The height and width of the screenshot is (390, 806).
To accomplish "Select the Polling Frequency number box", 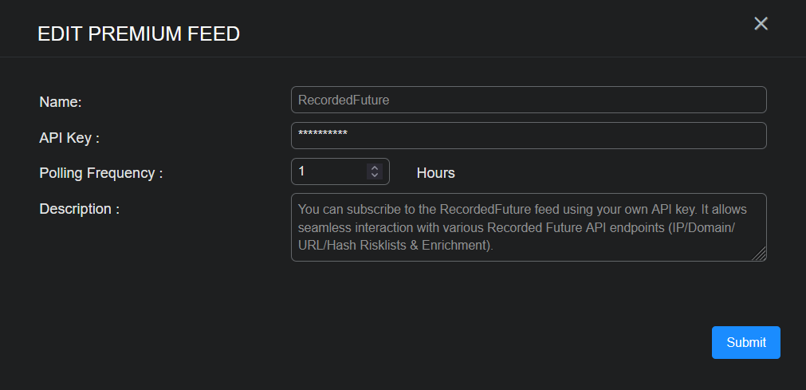I will 328,171.
